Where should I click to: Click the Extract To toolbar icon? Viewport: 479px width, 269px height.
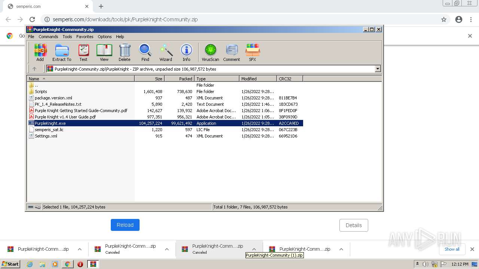[x=62, y=52]
